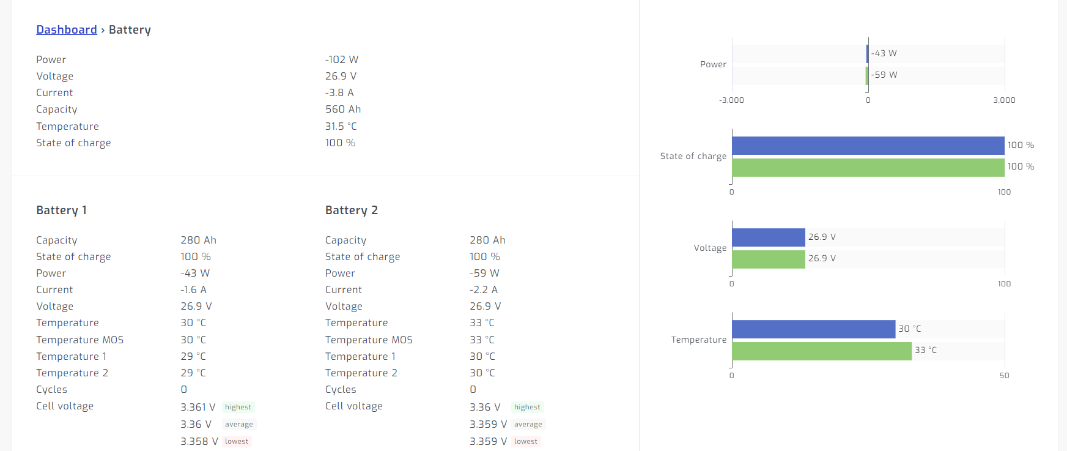Image resolution: width=1067 pixels, height=451 pixels.
Task: Open the Dashboard breadcrumb link
Action: 67,30
